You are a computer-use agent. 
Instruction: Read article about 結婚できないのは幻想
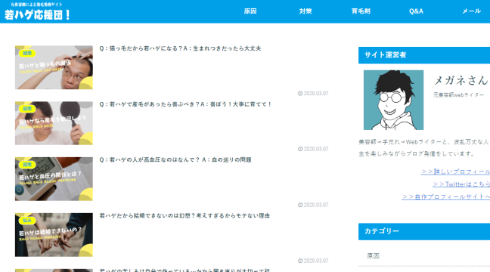click(x=185, y=216)
